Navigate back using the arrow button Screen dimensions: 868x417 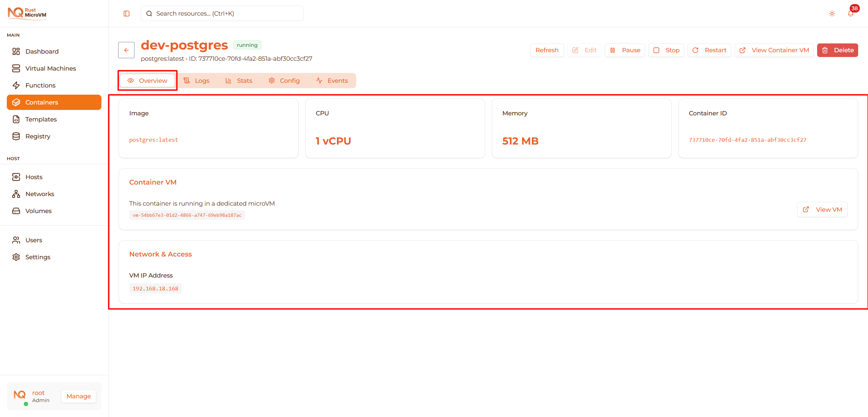tap(126, 50)
